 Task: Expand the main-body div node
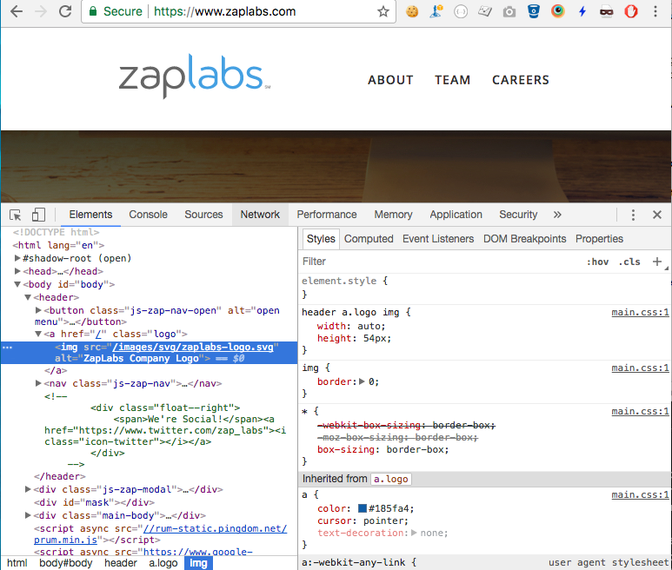tap(28, 515)
